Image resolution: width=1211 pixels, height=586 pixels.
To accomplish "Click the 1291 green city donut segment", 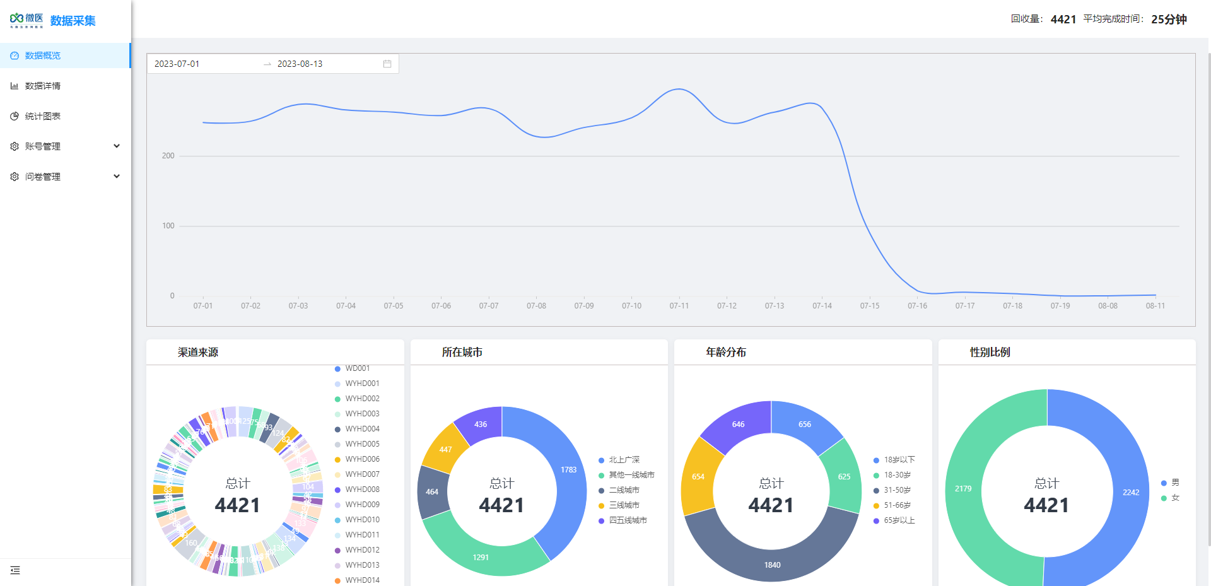I will coord(481,558).
